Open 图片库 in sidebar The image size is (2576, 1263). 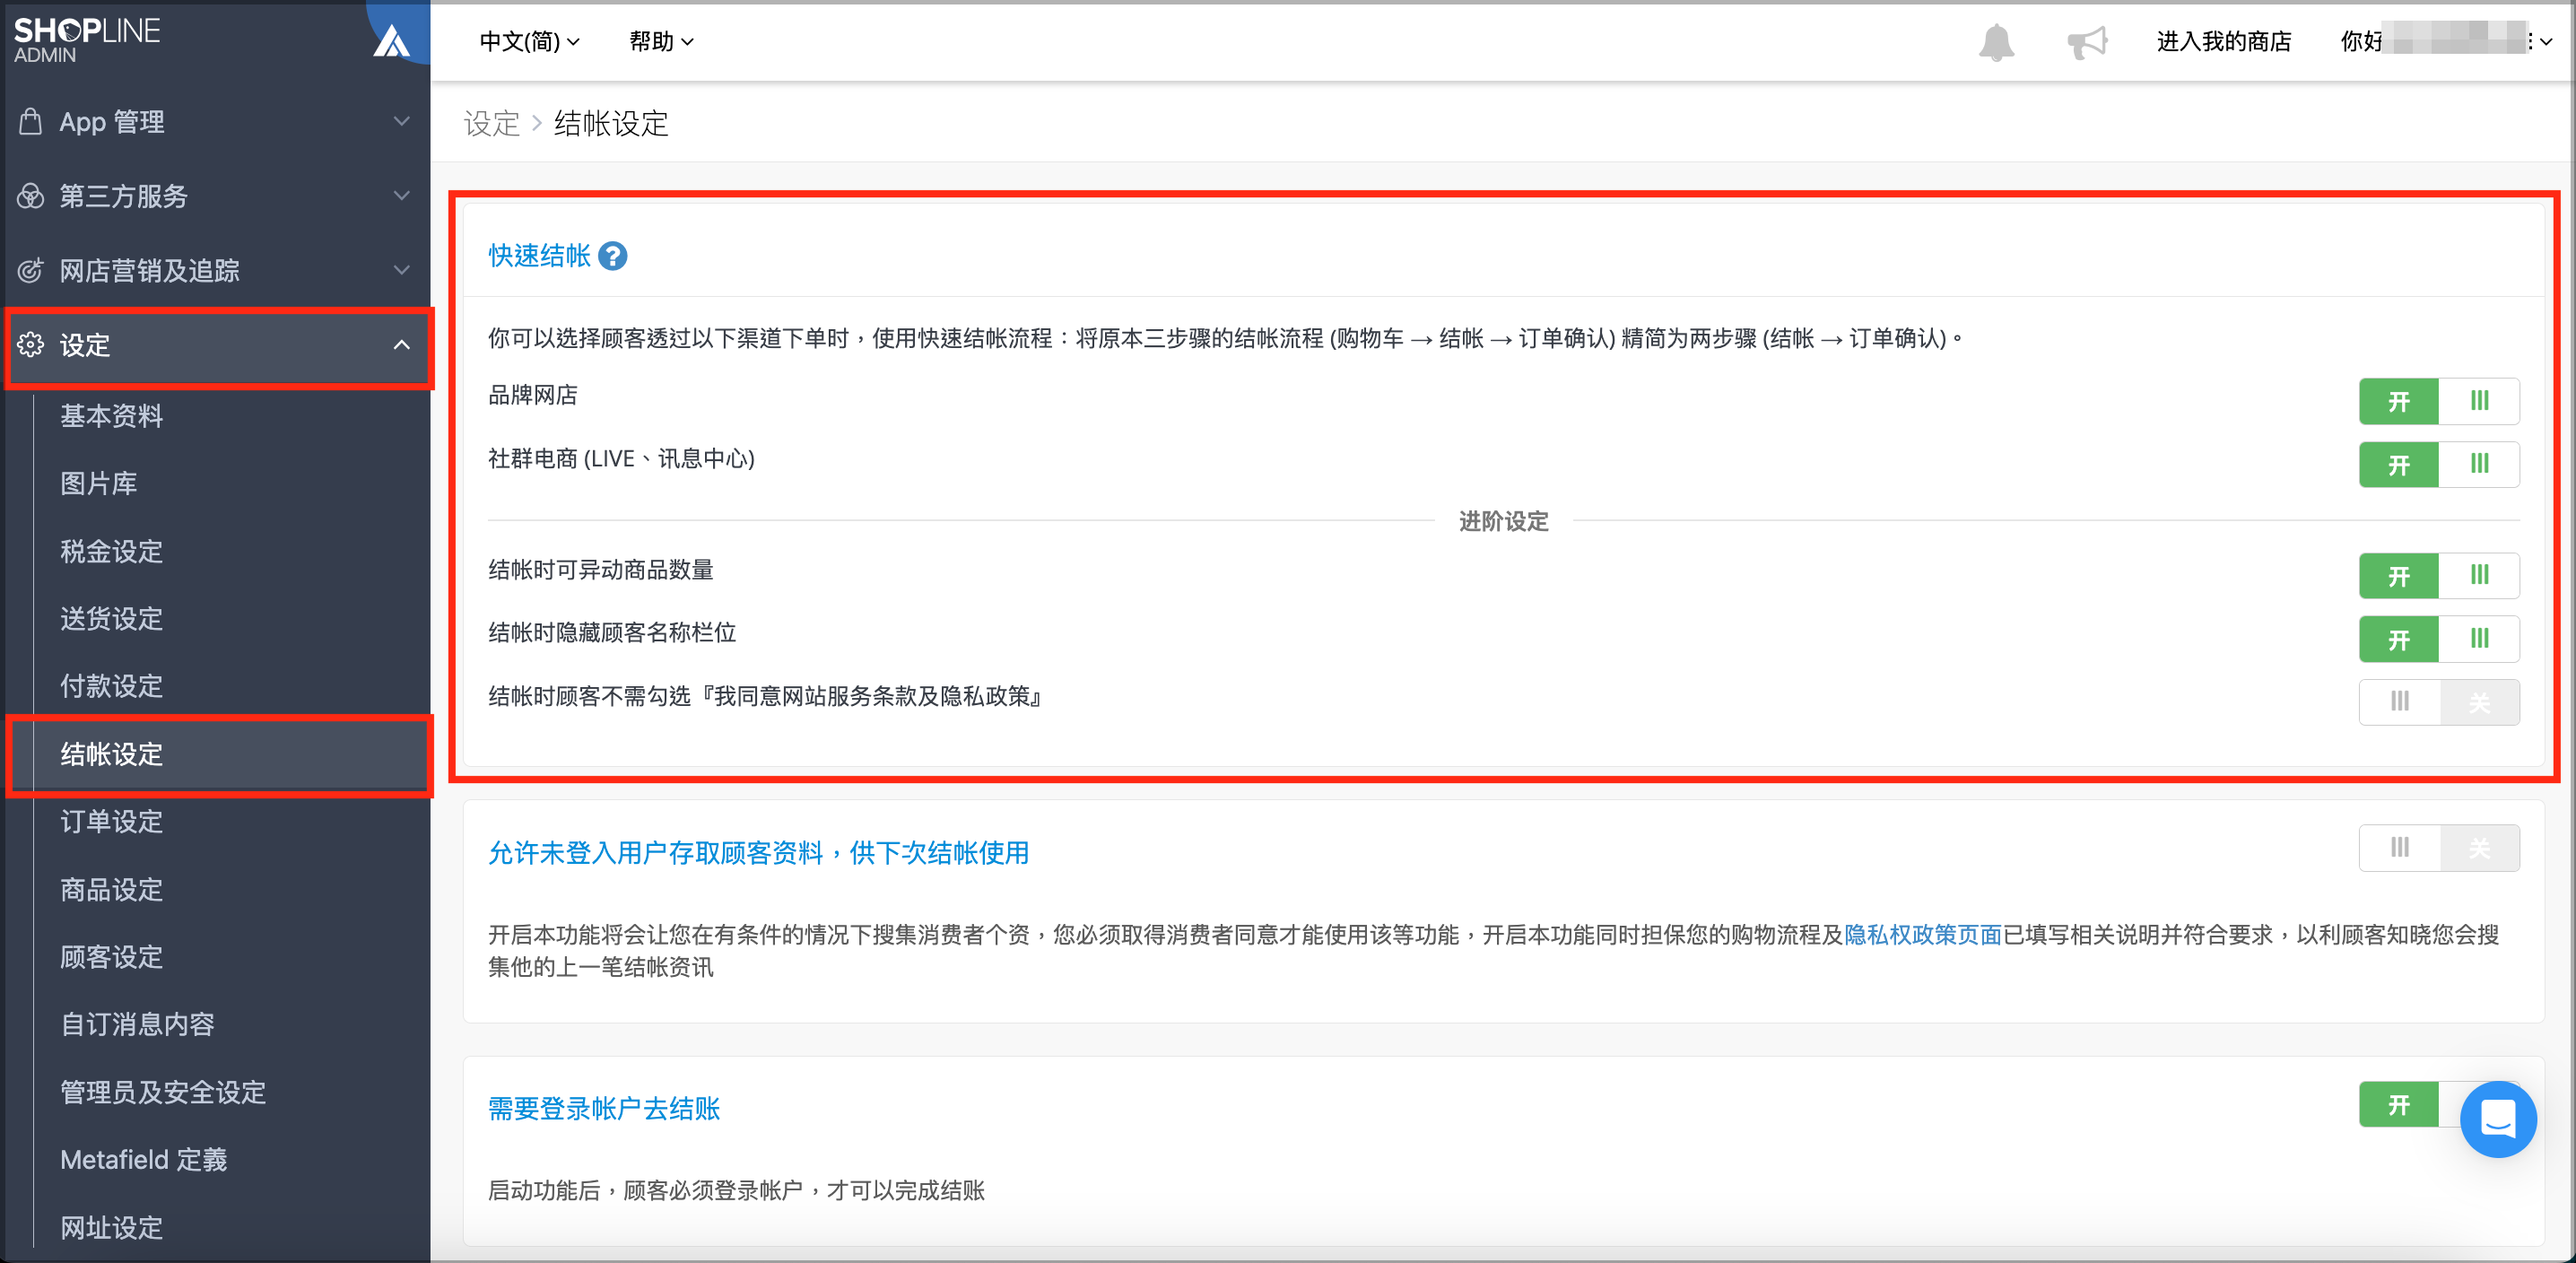(98, 484)
